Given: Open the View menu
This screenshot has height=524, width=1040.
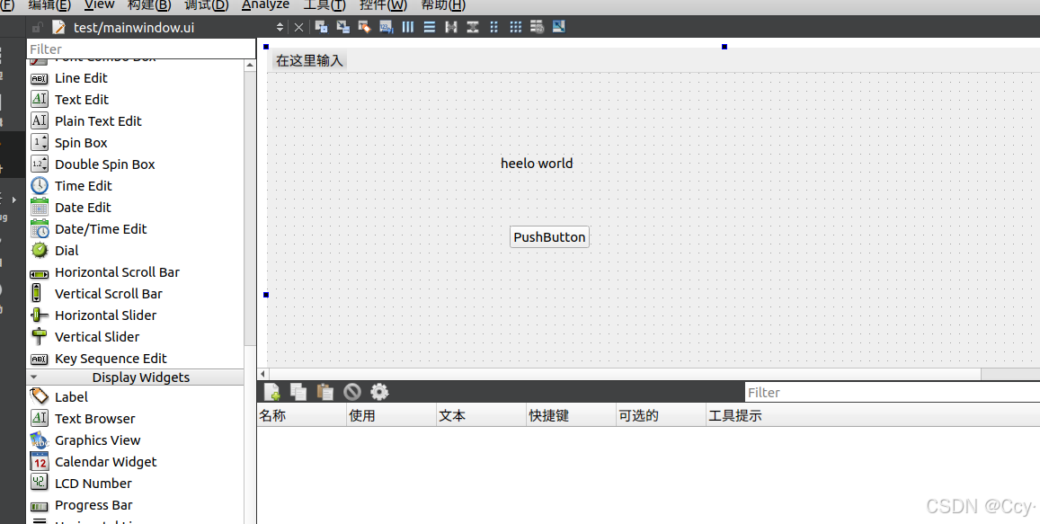Looking at the screenshot, I should pyautogui.click(x=100, y=4).
